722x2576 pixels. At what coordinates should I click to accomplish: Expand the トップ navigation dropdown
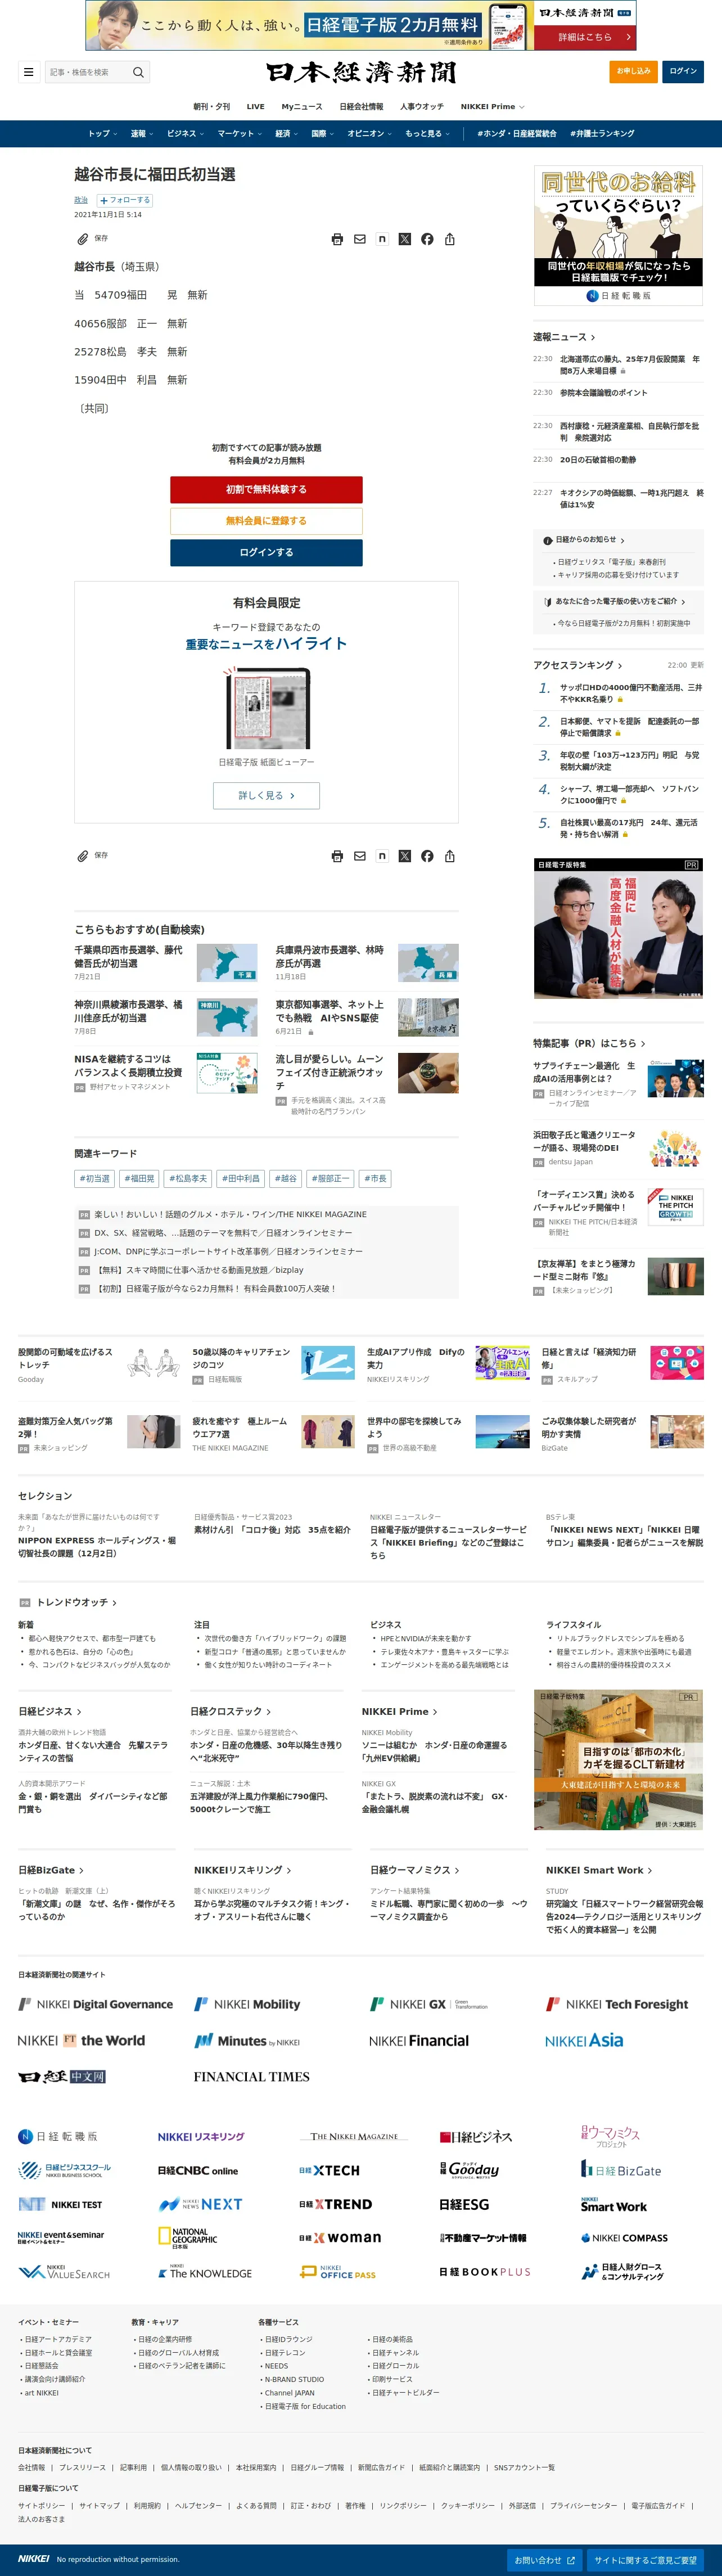click(102, 134)
